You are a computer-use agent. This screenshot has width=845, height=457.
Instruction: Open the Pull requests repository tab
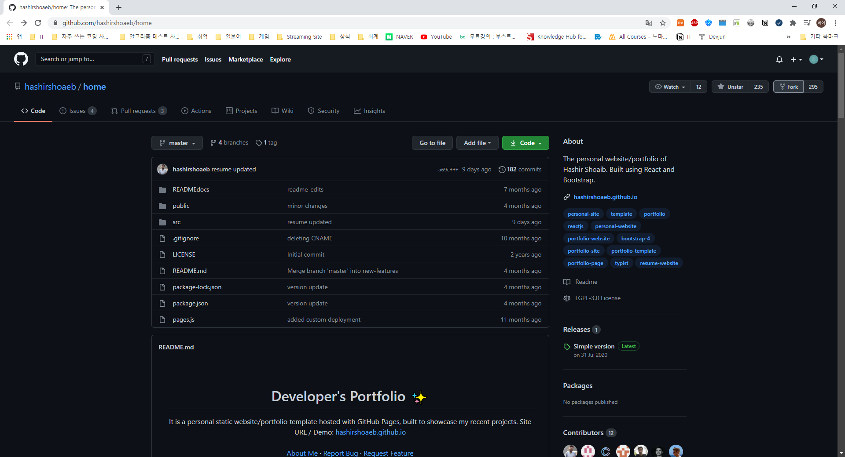[139, 111]
